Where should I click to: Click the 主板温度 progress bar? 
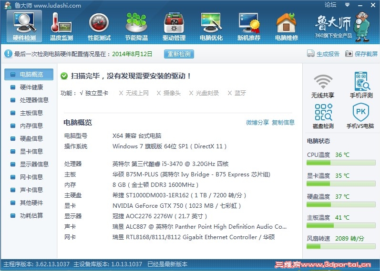point(341,225)
